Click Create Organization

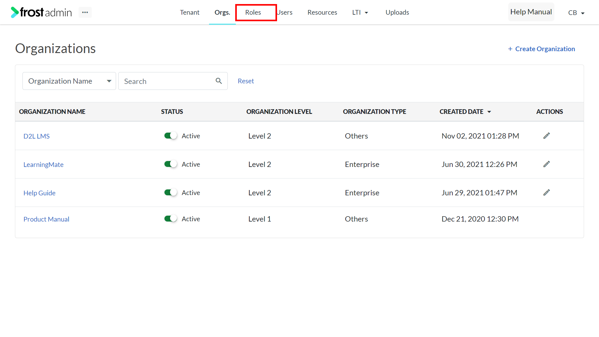(x=541, y=49)
